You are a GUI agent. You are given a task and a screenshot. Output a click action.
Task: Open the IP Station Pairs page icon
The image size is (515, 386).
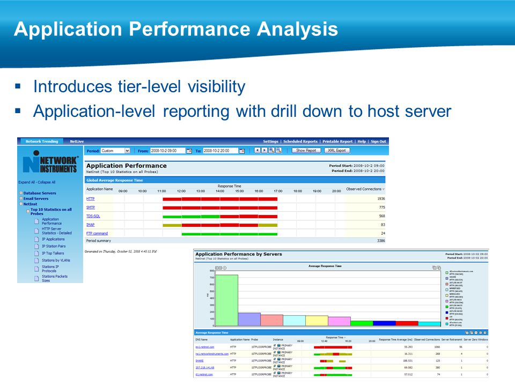37,246
